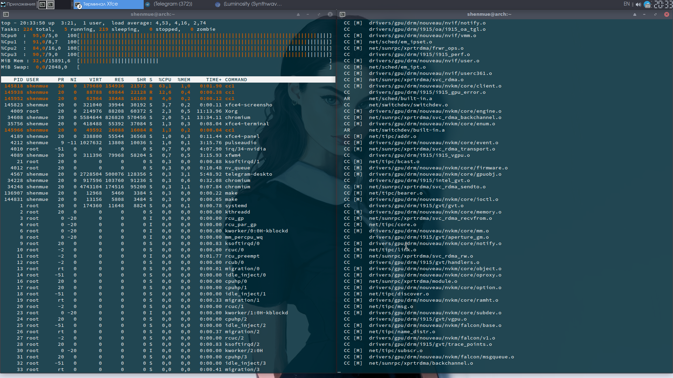Click the %Cpu0 usage bar in top
Screen dimensions: 673x378
[204, 36]
